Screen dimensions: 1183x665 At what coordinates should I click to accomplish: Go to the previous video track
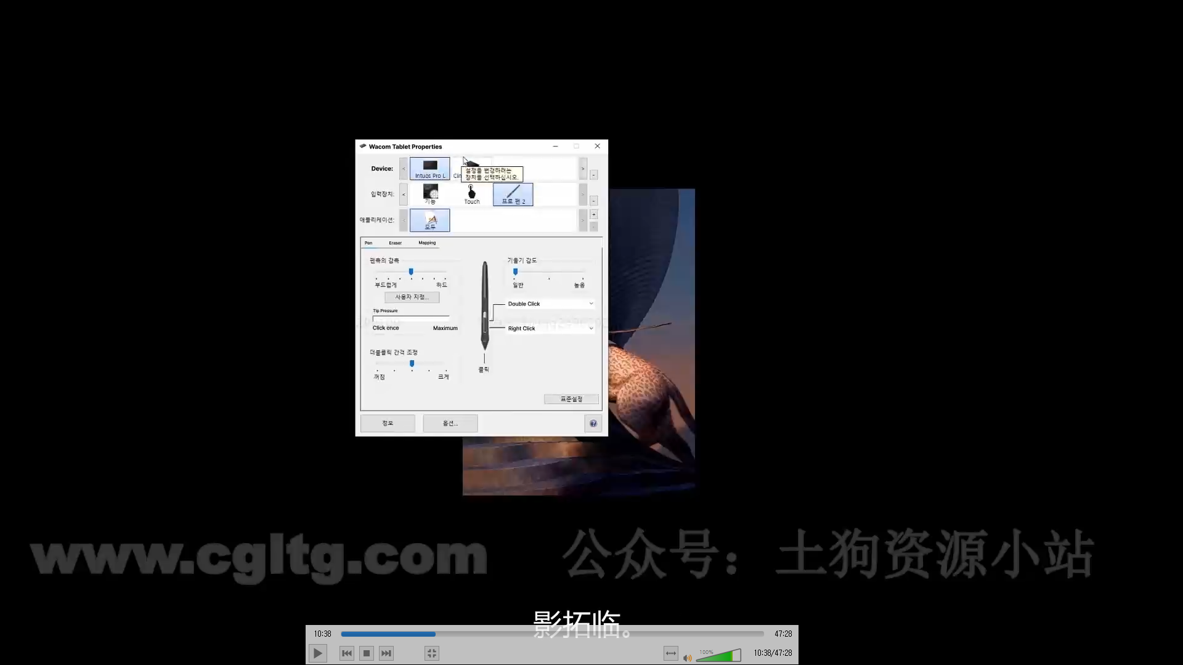[x=347, y=653]
